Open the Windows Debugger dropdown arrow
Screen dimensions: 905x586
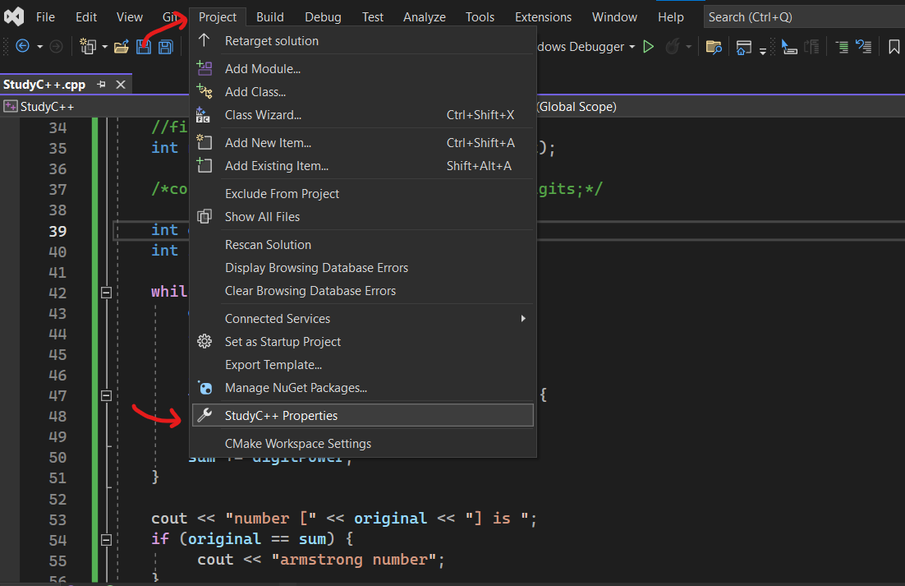[x=632, y=47]
